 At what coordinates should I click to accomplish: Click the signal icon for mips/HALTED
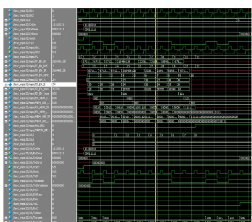click(x=10, y=126)
